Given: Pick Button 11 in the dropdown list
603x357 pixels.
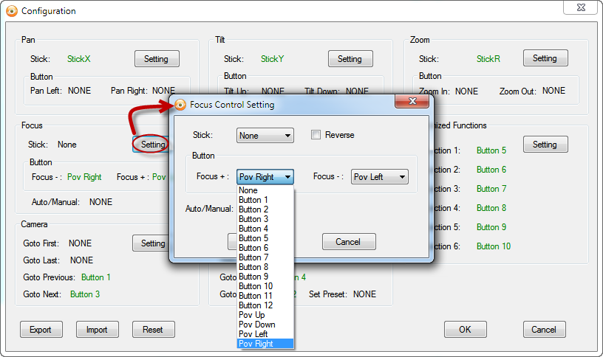Looking at the screenshot, I should (x=265, y=296).
